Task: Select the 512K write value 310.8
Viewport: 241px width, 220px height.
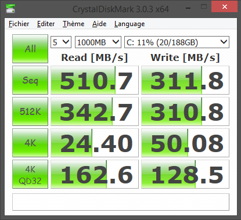Action: pos(185,111)
